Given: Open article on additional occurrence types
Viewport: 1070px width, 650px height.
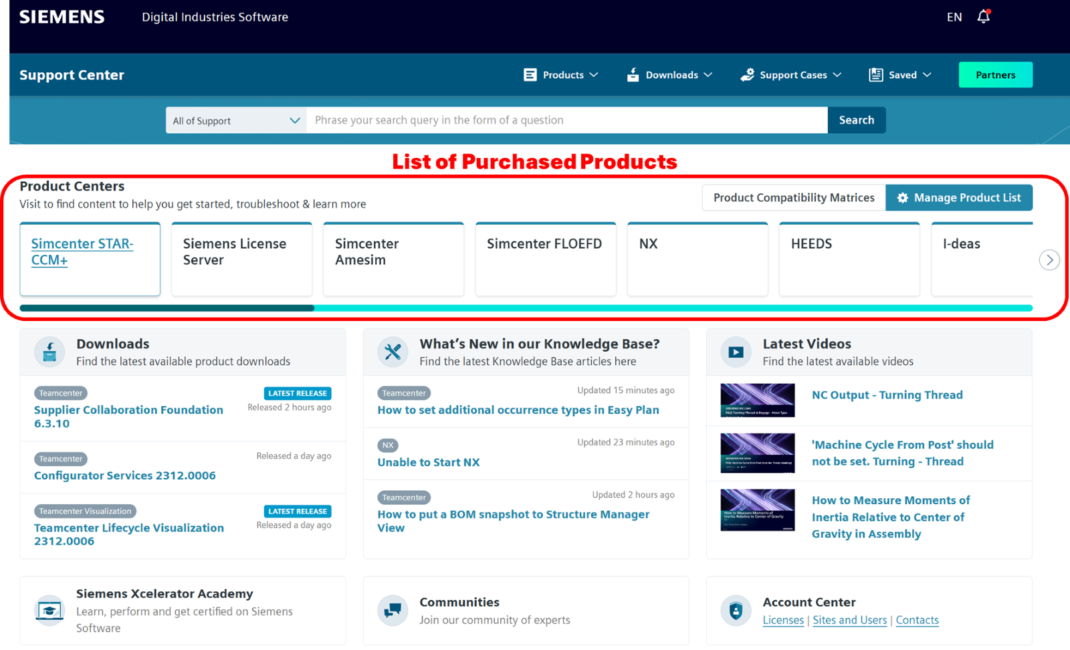Looking at the screenshot, I should click(x=518, y=410).
